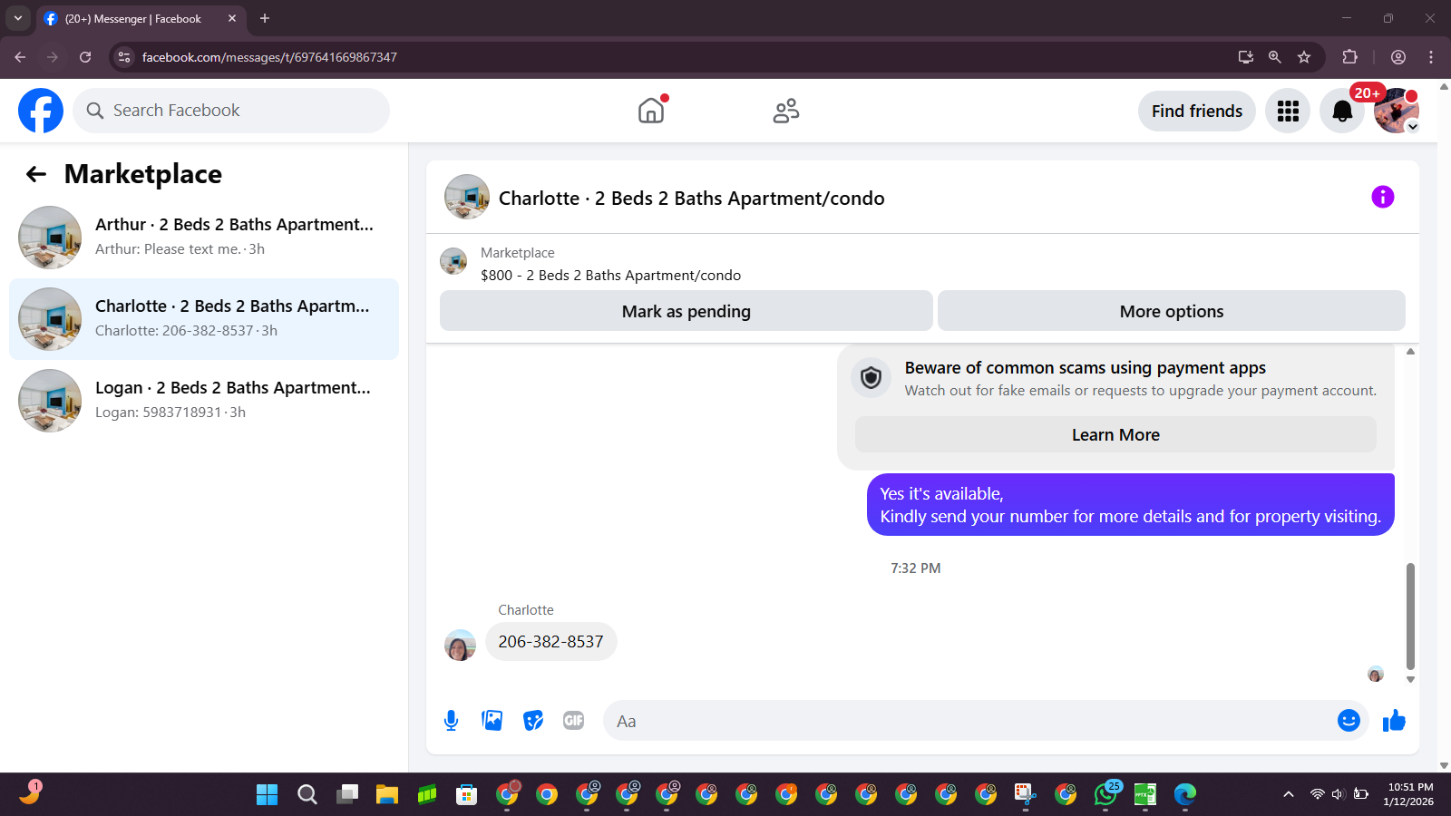
Task: Choose a sticker icon
Action: pyautogui.click(x=533, y=721)
